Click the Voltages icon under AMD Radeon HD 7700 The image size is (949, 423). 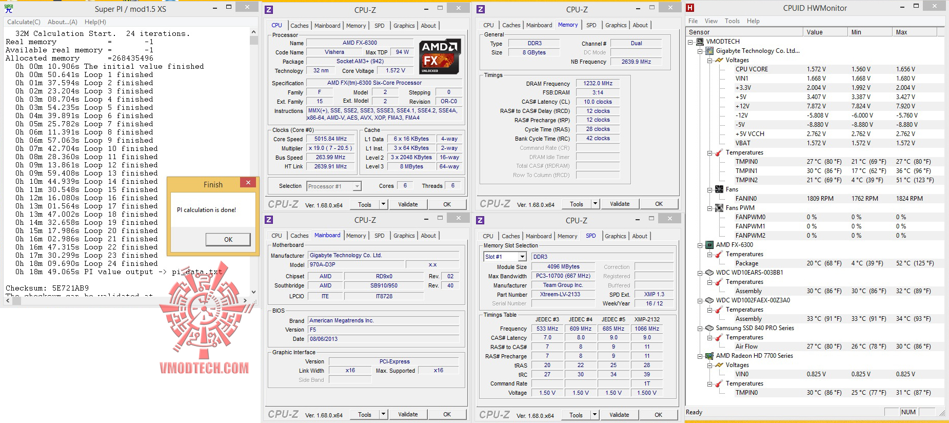click(719, 365)
